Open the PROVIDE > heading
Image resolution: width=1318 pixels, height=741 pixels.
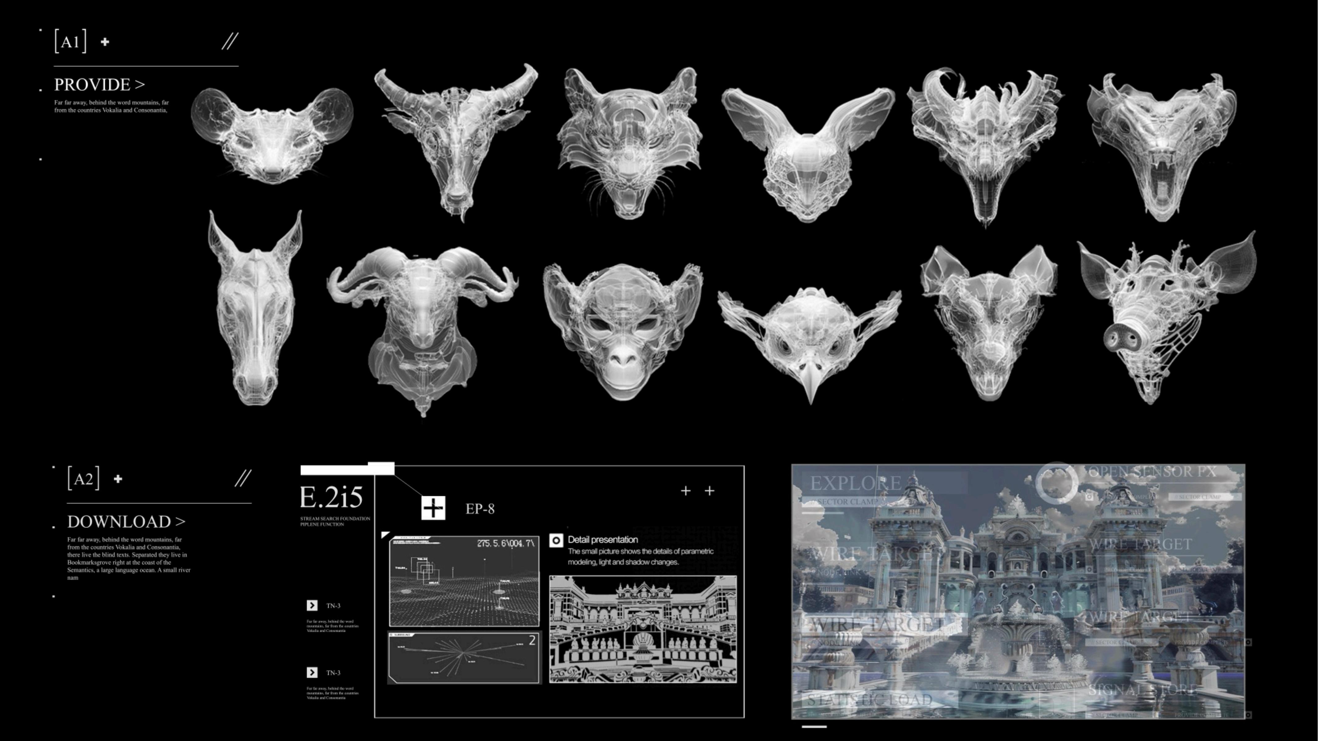(100, 84)
